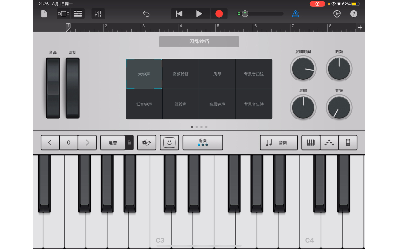Open My Songs document browser icon
Viewport: 398px width, 249px height.
coord(44,14)
